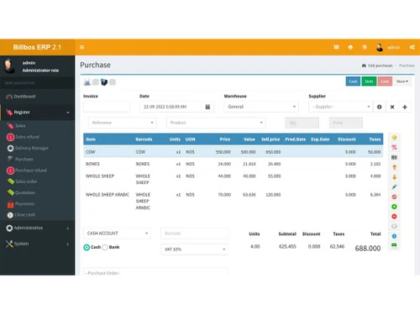Open Delivery Manager in the sidebar
The image size is (420, 315).
32,148
